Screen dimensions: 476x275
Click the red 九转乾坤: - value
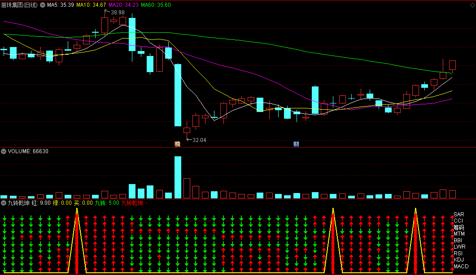(x=134, y=203)
